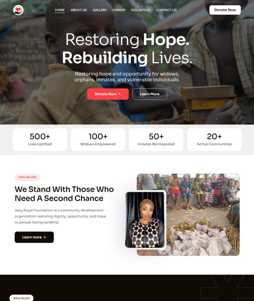Click the black Learn more button
Screen dimensions: 254x301
(34, 237)
